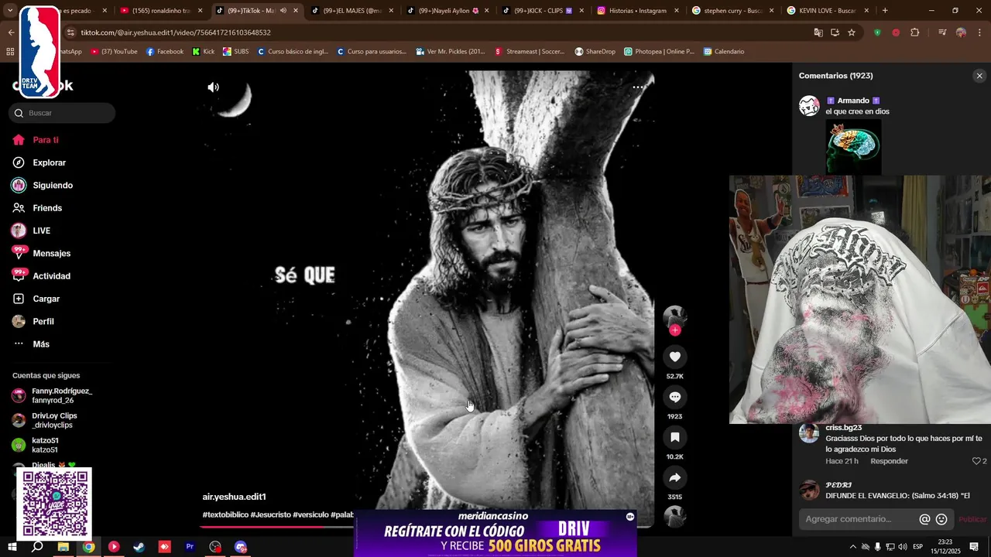991x557 pixels.
Task: Click the TikTok search Buscar field
Action: pyautogui.click(x=62, y=113)
